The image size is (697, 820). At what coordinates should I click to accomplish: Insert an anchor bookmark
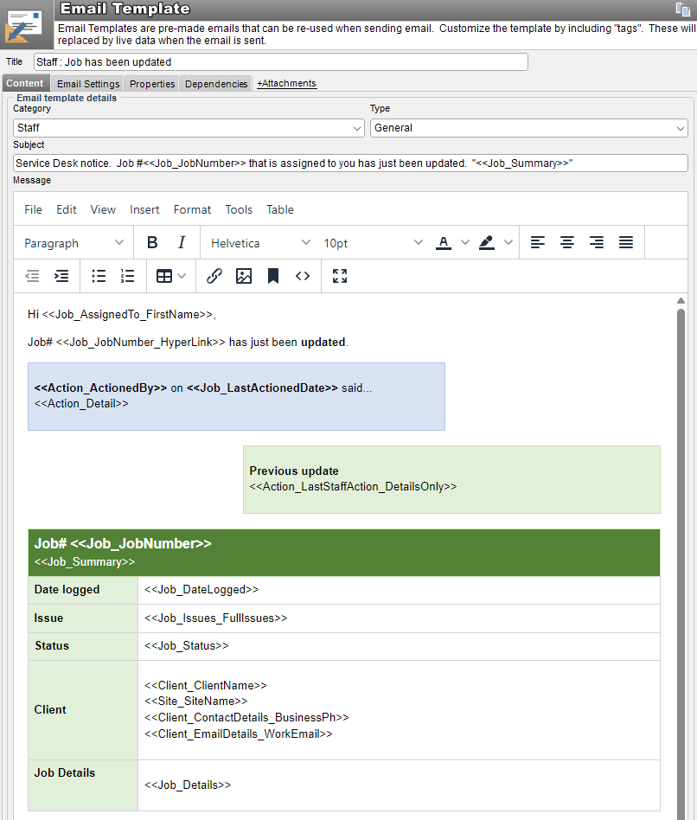click(273, 276)
